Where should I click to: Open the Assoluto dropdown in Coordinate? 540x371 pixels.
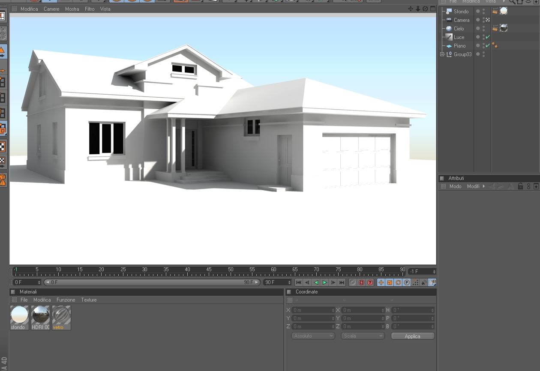pyautogui.click(x=313, y=336)
